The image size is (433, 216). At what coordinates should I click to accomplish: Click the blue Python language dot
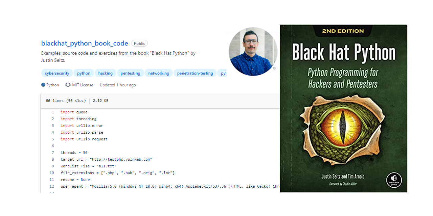click(x=43, y=85)
